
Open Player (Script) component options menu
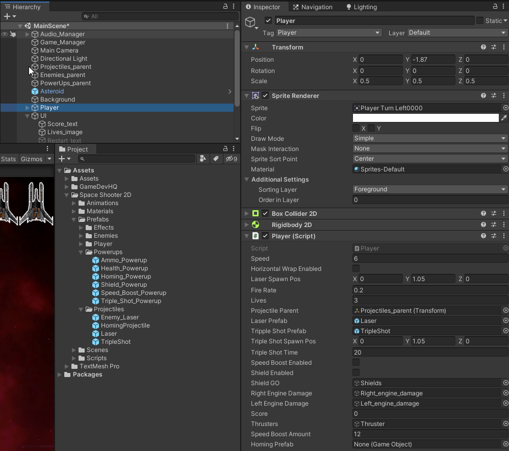(503, 236)
